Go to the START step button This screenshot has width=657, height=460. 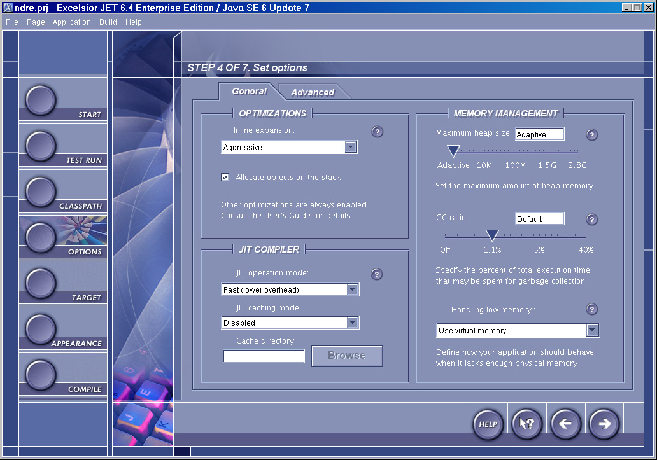[41, 101]
